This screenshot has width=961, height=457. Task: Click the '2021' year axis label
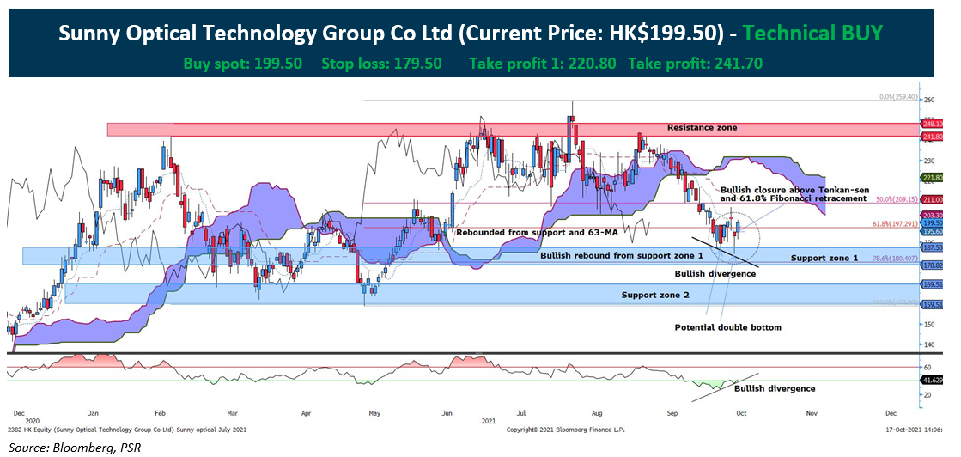pyautogui.click(x=489, y=422)
